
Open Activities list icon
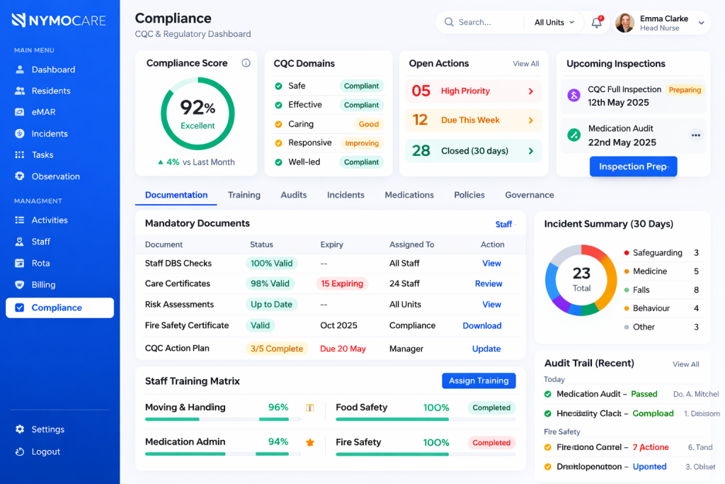pos(19,220)
